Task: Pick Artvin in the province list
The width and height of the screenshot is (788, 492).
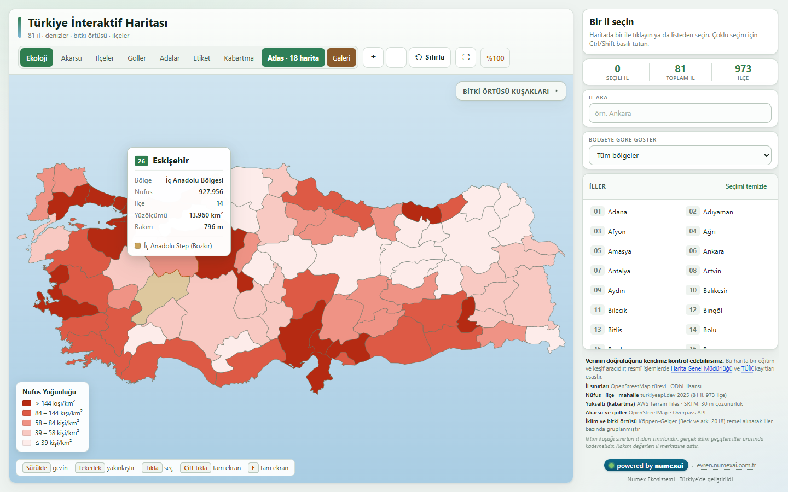Action: click(728, 271)
